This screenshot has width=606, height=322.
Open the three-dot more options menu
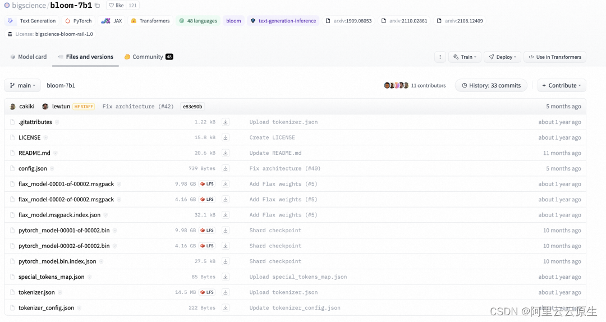pos(440,57)
